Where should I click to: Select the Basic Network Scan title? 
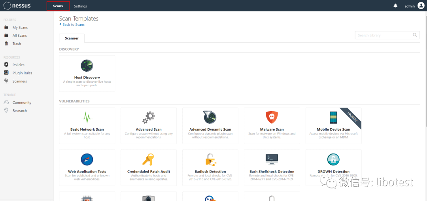87,129
